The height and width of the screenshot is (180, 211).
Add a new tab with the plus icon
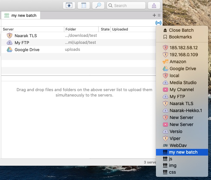click(x=154, y=15)
